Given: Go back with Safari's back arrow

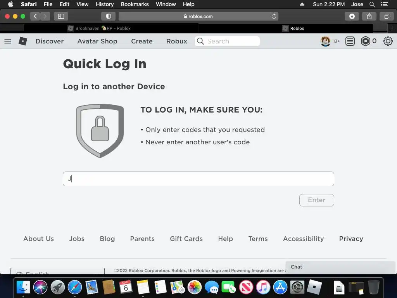Looking at the screenshot, I should tap(35, 16).
